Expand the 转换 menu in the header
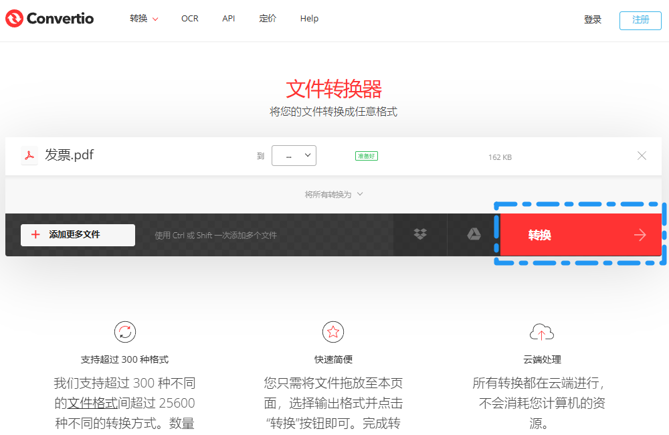Viewport: 669px width, 435px height. (144, 18)
